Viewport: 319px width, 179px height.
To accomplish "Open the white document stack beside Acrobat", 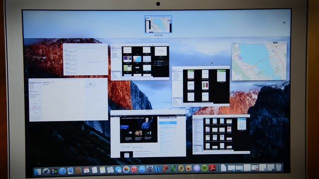I will click(x=223, y=168).
